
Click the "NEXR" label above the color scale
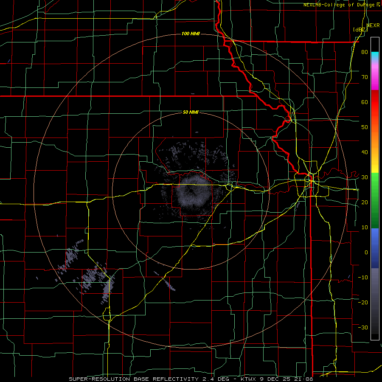point(373,25)
